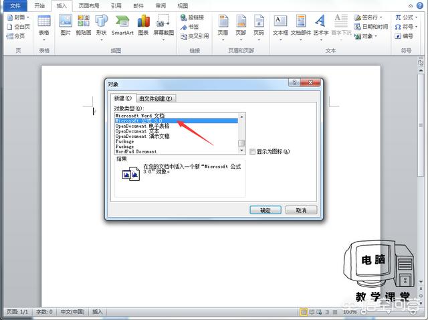Click the word count (字数: 0) status

(x=44, y=312)
